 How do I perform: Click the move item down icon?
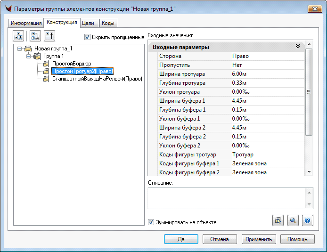click(35, 36)
